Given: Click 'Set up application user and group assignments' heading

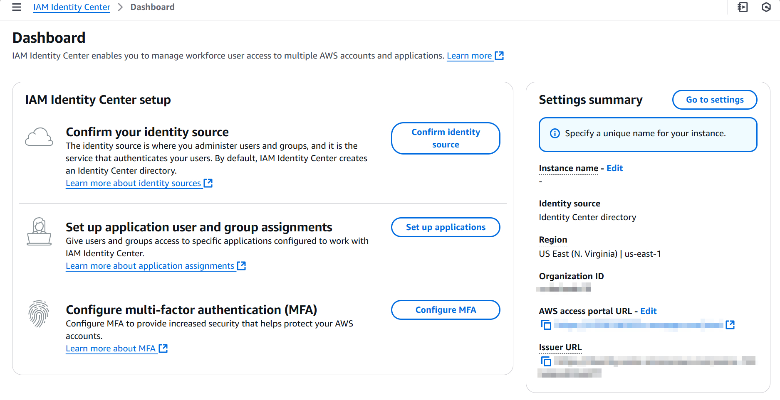Looking at the screenshot, I should coord(199,227).
